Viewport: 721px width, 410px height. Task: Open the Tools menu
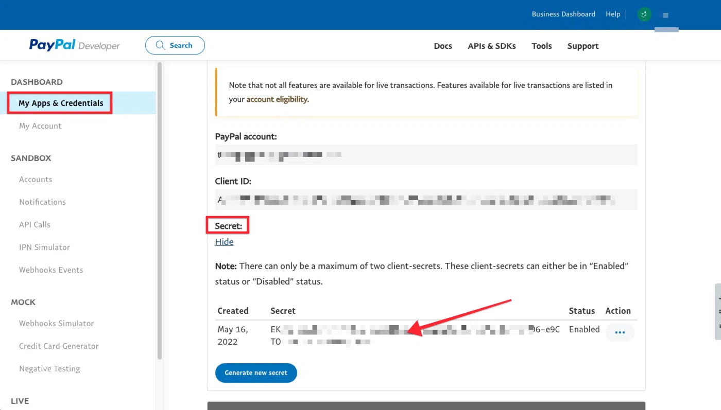(x=541, y=46)
